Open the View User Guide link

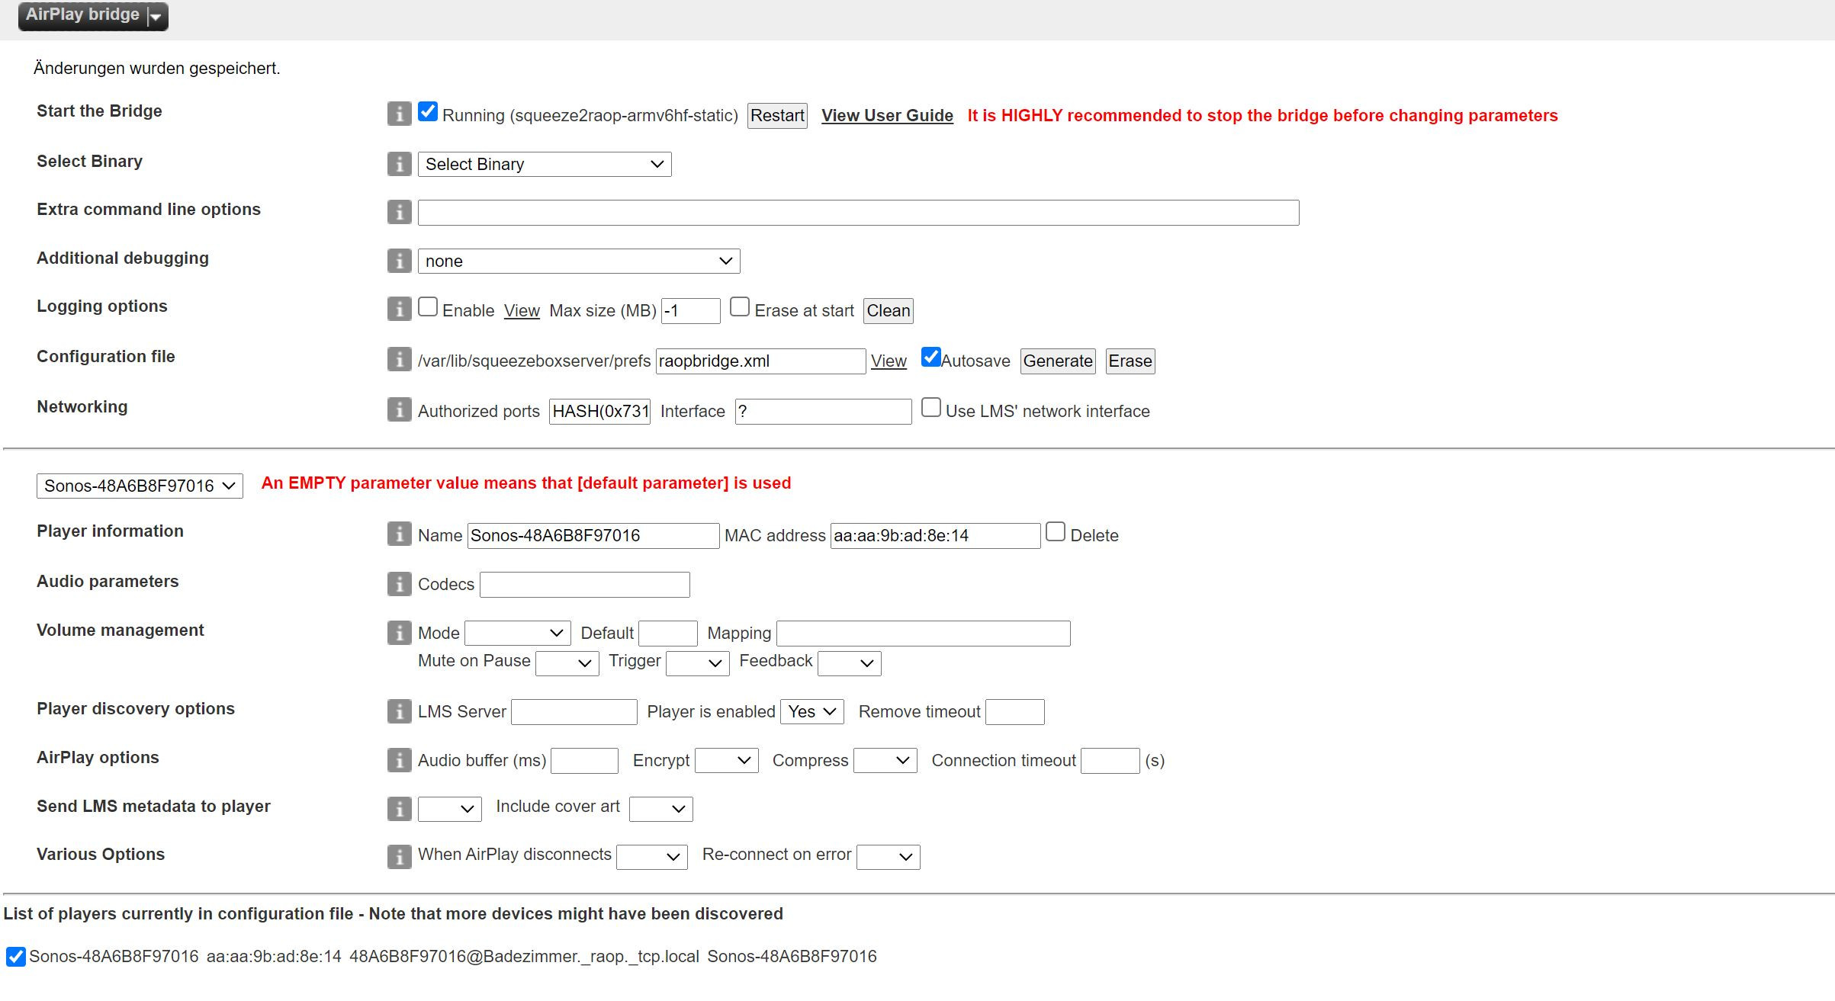coord(887,116)
